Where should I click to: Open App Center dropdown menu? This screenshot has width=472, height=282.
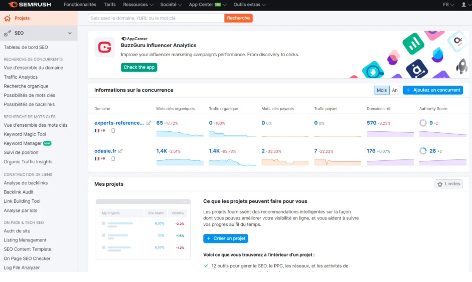click(x=208, y=5)
